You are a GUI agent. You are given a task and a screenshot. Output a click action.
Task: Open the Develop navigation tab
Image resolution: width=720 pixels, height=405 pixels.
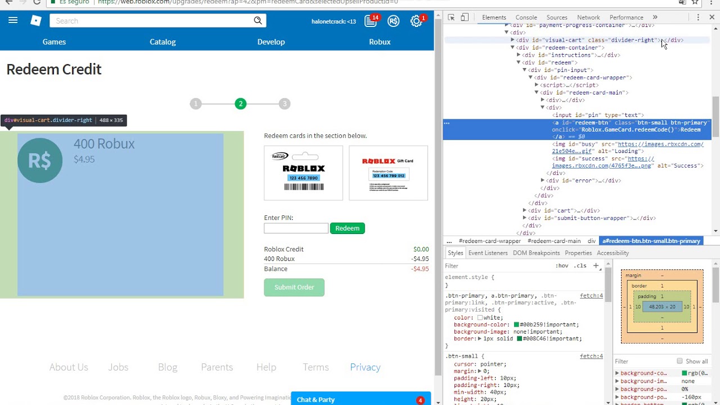point(271,42)
